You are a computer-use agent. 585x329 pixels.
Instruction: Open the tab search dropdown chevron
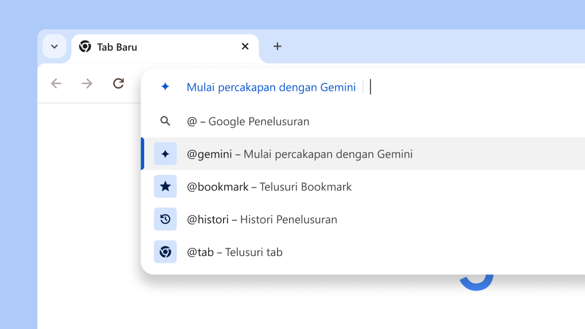point(55,47)
